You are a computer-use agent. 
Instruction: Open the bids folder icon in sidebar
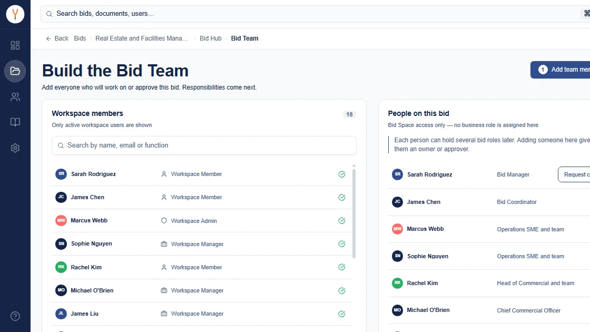15,71
